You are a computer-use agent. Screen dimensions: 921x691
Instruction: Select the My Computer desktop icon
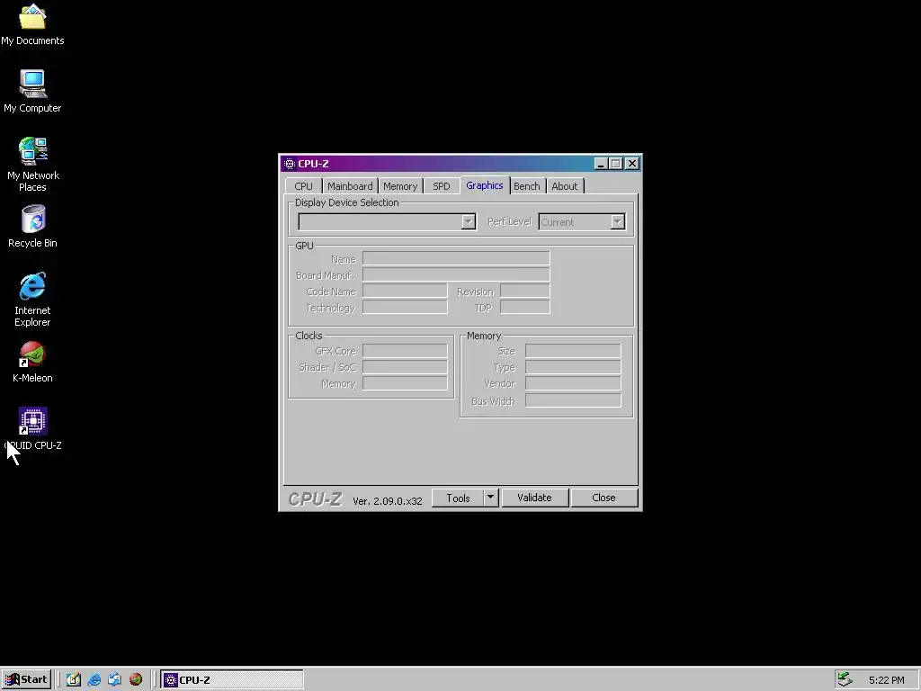pyautogui.click(x=32, y=91)
